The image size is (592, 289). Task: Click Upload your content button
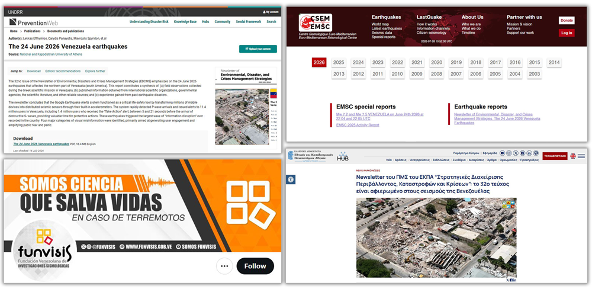coord(258,49)
